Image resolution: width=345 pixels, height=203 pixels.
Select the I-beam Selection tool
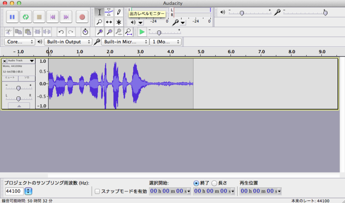pos(100,12)
